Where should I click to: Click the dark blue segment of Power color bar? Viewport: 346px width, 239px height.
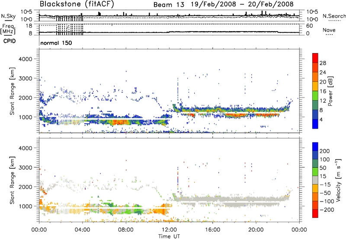pyautogui.click(x=315, y=124)
